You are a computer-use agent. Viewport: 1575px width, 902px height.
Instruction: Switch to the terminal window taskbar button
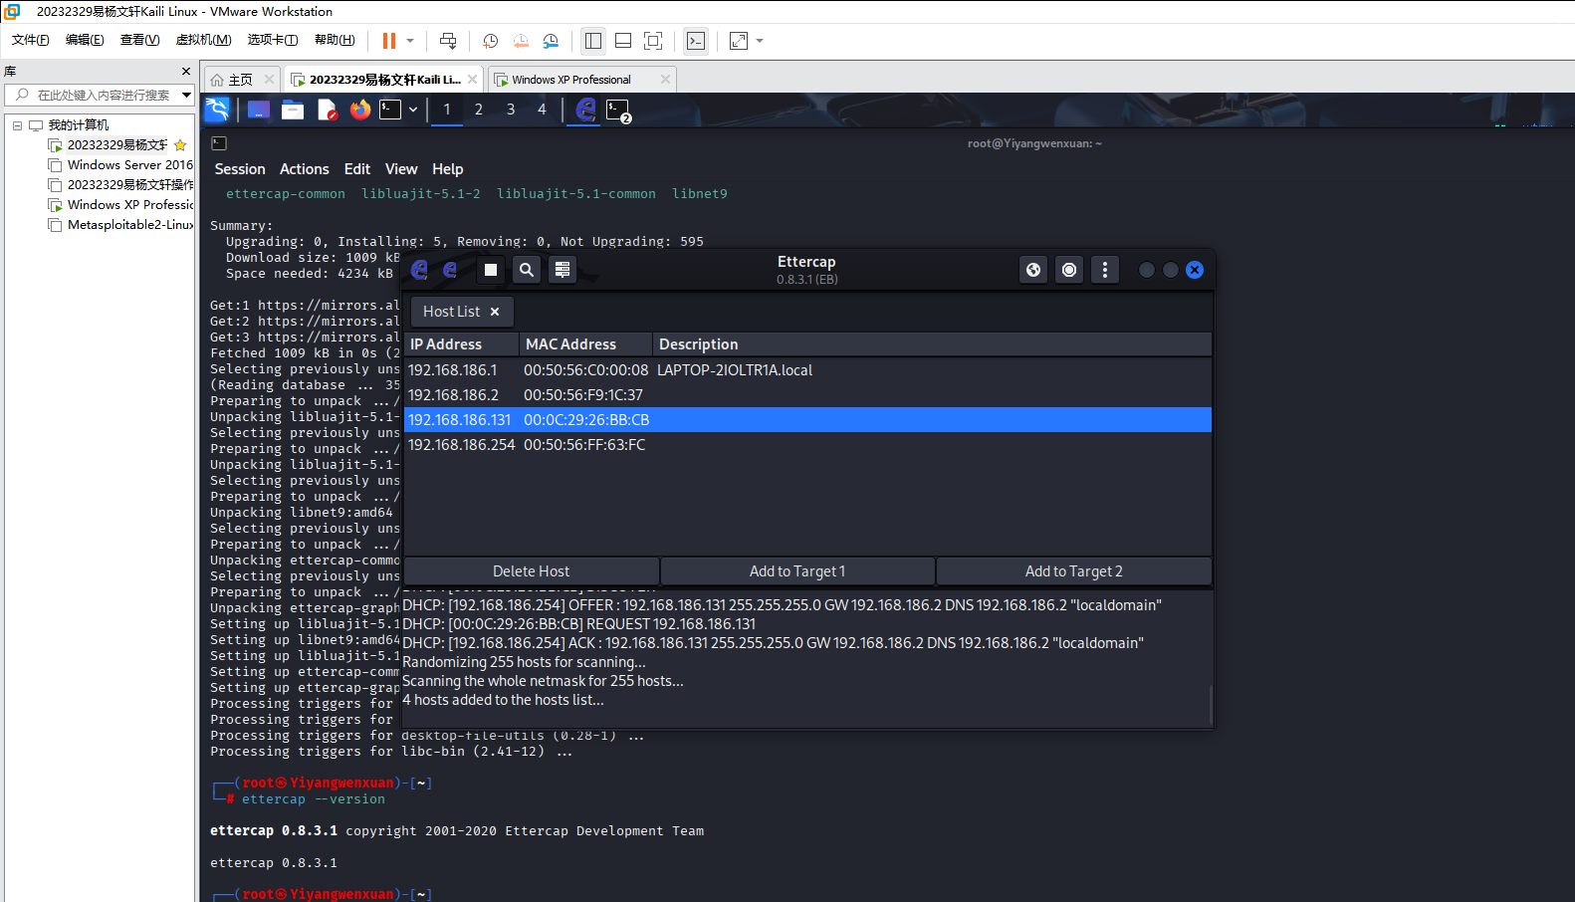(x=618, y=111)
